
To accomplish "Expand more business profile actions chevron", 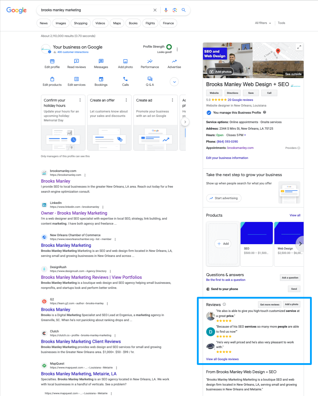I will tap(174, 82).
